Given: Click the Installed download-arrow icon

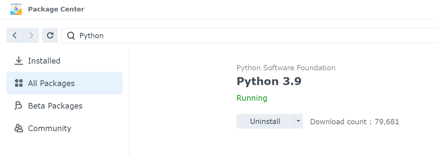Looking at the screenshot, I should click(19, 61).
